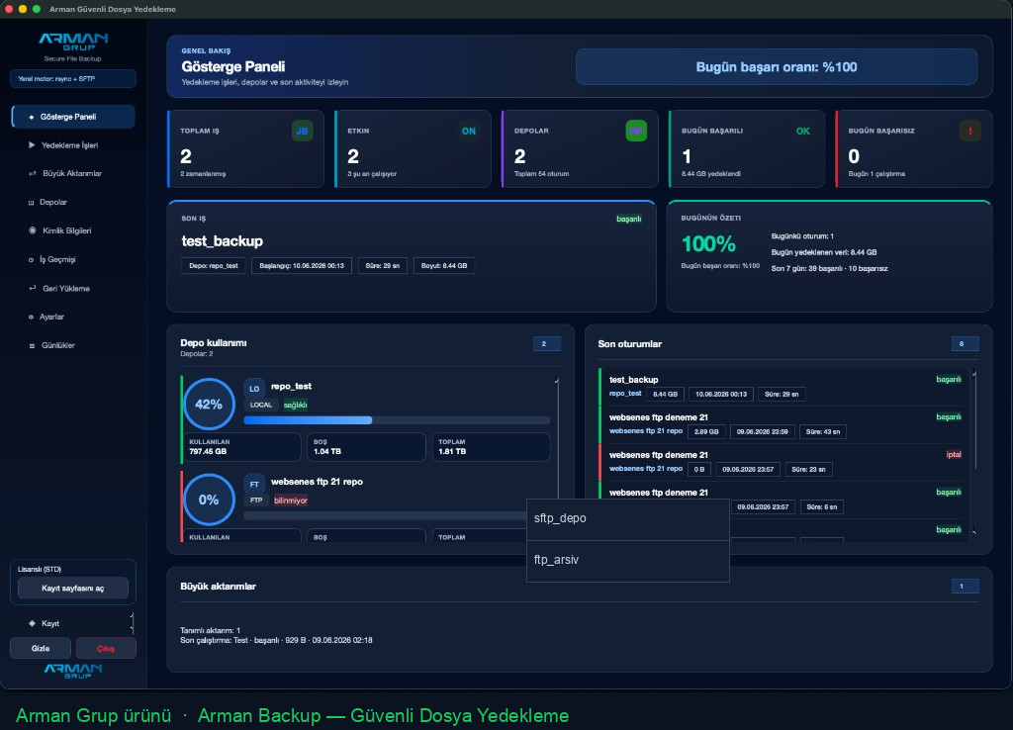Click the LO badge next to repo_test

point(254,389)
